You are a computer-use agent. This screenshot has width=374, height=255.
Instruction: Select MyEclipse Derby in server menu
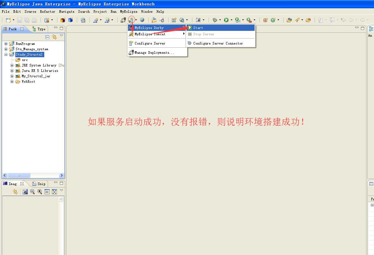(x=157, y=28)
